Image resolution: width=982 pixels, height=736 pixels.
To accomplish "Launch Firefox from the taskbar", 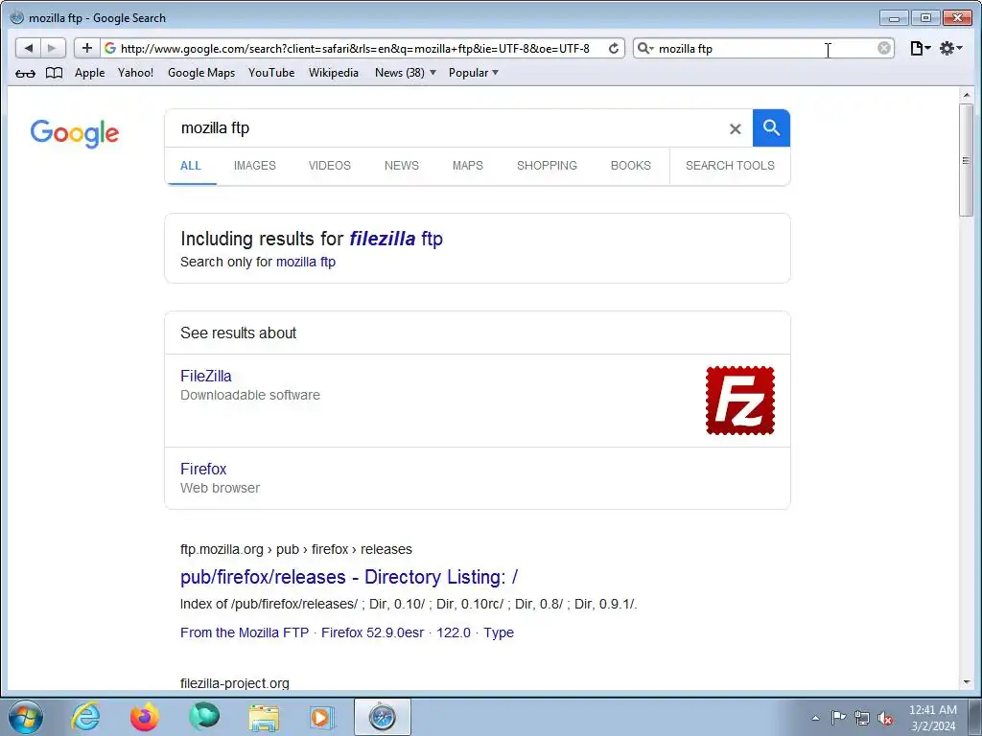I will coord(145,717).
